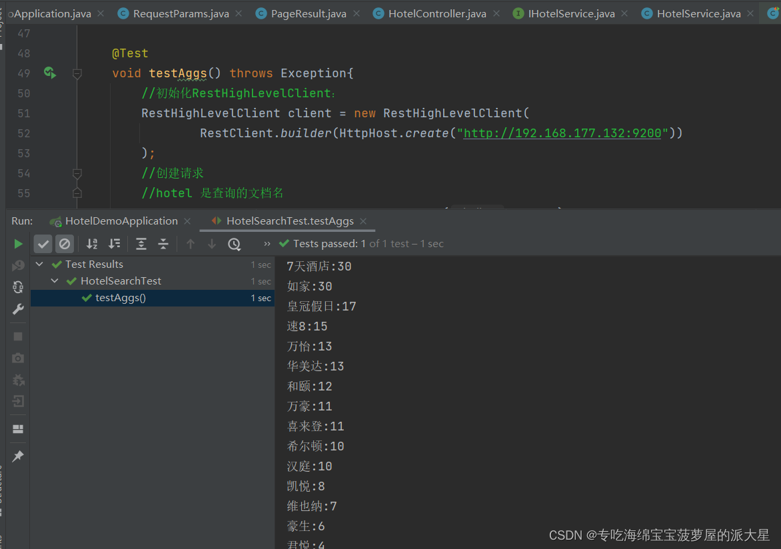Viewport: 781px width, 549px height.
Task: Select HotelSearchTest in the results tree
Action: coord(121,281)
